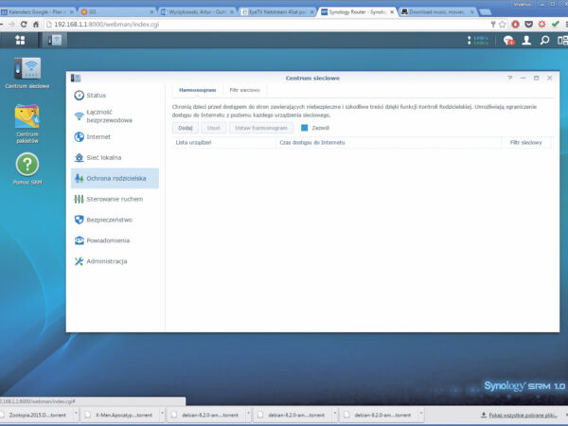
Task: Sort by Lista urządzeń column header
Action: pyautogui.click(x=194, y=142)
